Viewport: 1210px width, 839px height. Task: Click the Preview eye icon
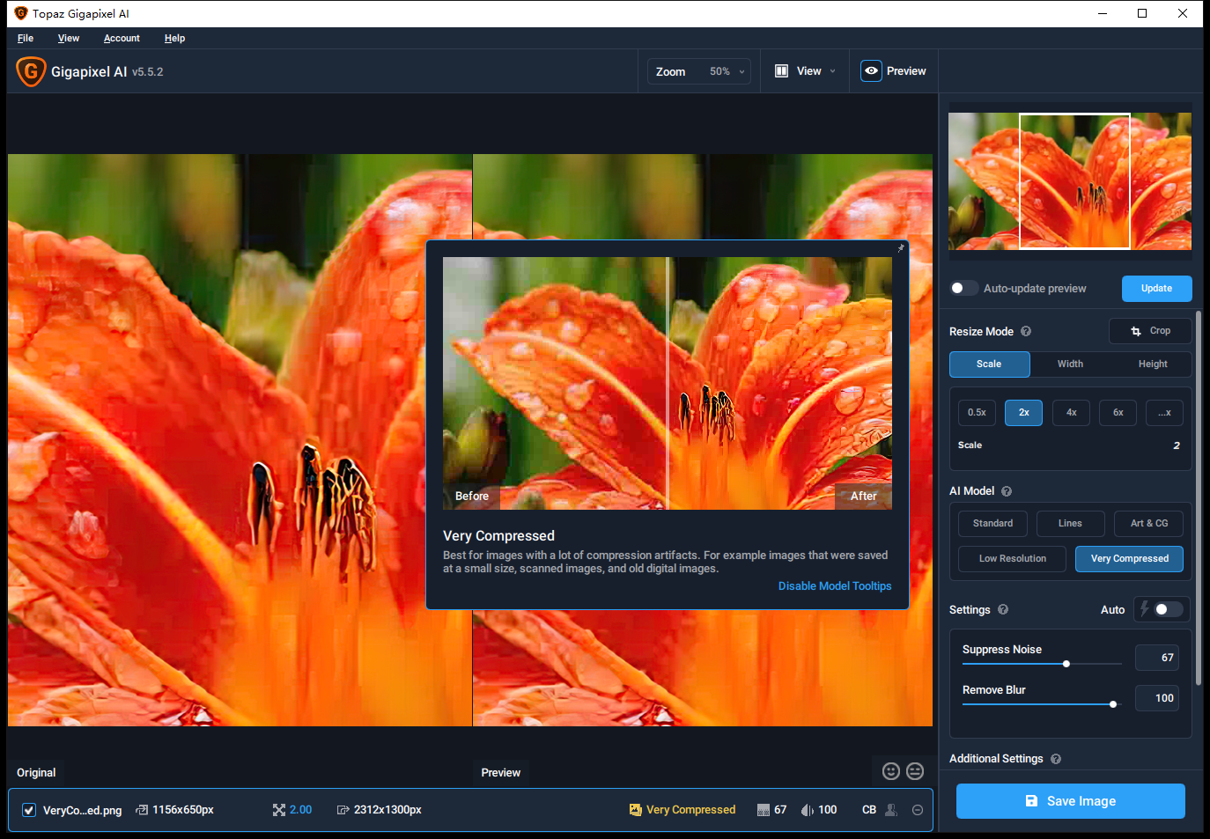[871, 71]
